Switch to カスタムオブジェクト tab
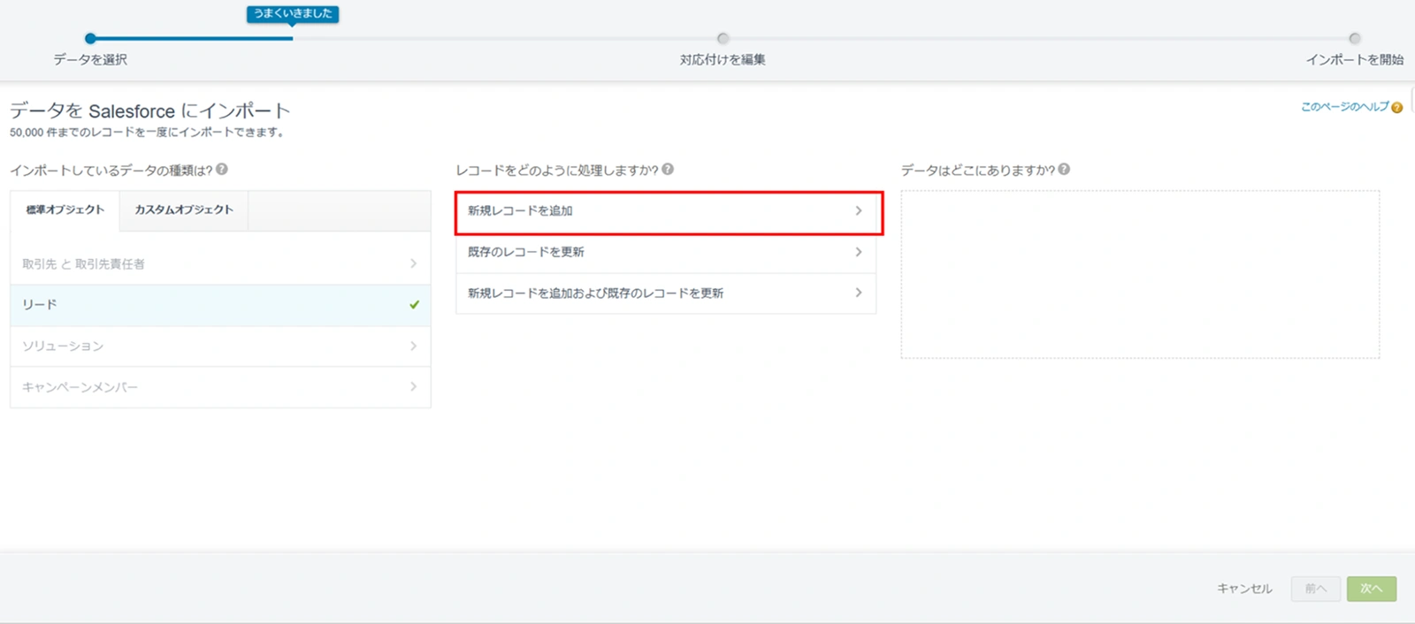Screen dimensions: 1415x624 click(184, 210)
